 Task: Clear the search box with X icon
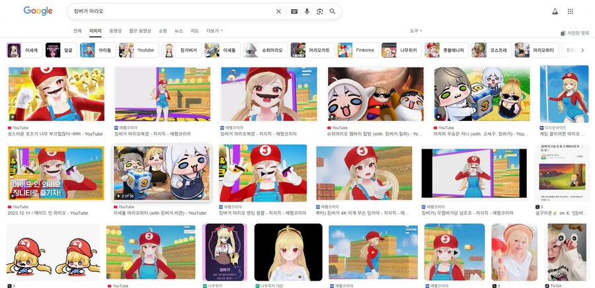tap(278, 11)
